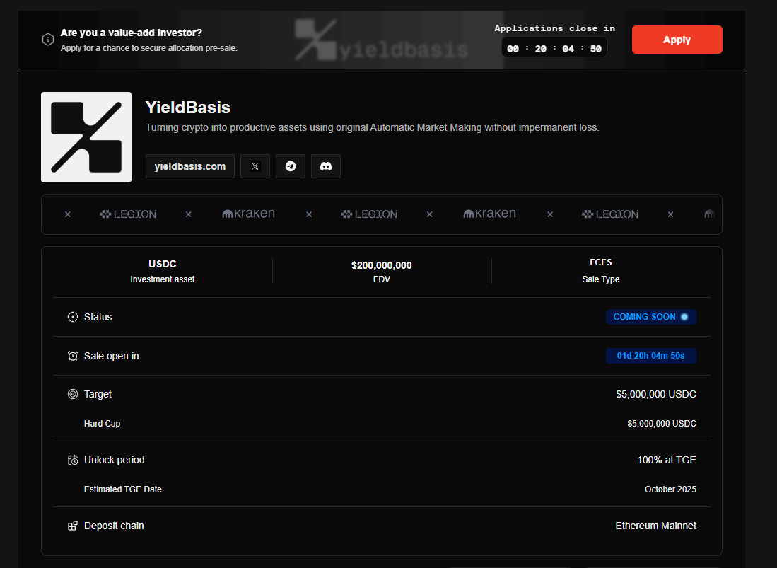Click the Unlock period calendar icon
Viewport: 777px width, 568px height.
[x=73, y=460]
